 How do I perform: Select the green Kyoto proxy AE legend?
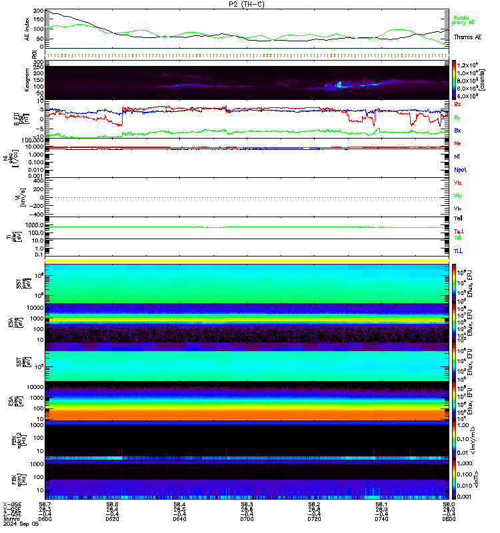point(463,20)
